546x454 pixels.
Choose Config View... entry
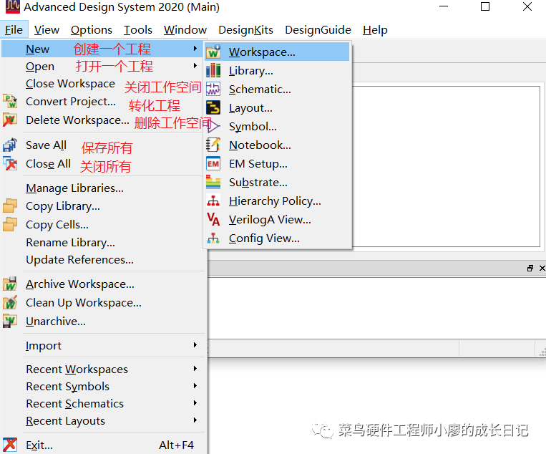click(x=277, y=238)
